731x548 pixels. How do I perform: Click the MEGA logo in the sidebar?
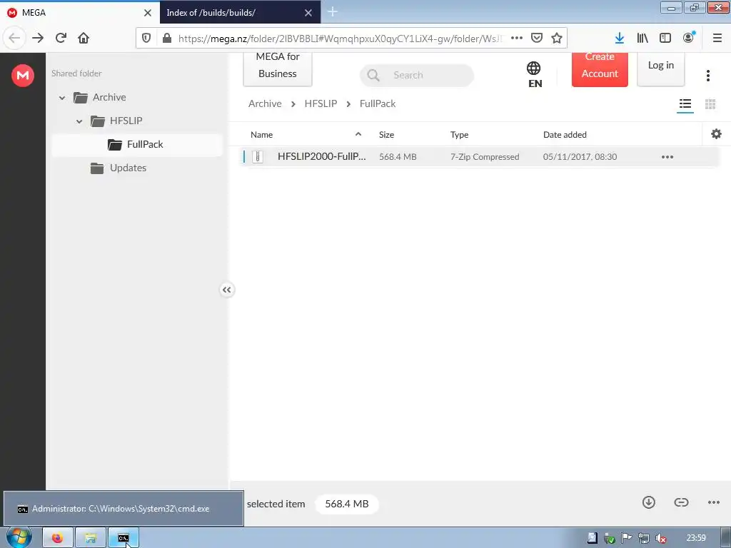[x=23, y=75]
